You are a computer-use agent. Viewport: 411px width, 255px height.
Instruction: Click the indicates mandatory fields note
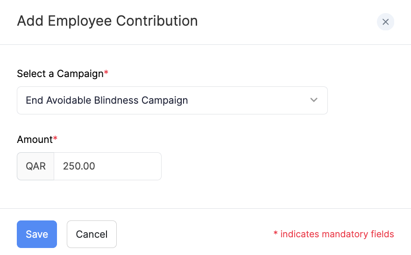click(337, 234)
